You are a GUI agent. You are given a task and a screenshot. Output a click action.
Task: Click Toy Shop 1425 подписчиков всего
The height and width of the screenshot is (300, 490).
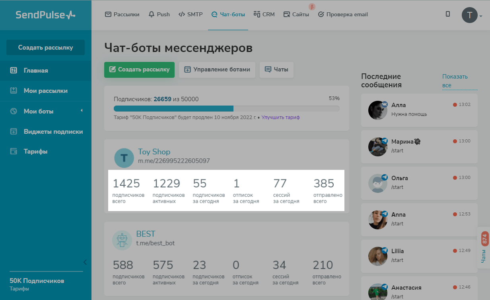tap(128, 190)
